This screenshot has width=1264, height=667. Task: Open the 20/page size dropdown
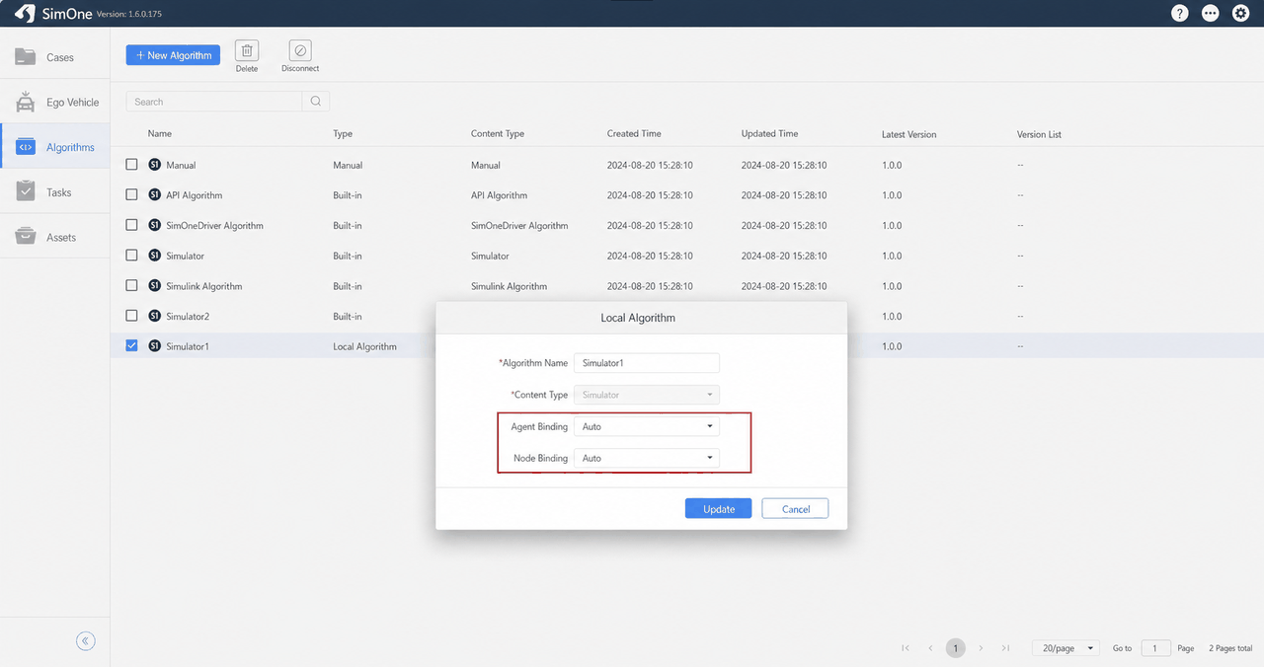coord(1066,648)
